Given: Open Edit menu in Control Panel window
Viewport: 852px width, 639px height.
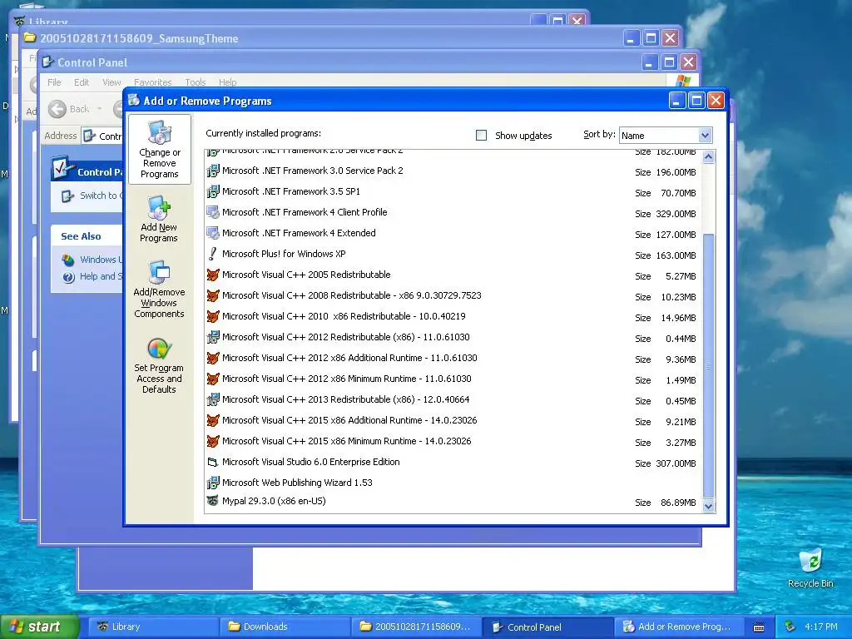Looking at the screenshot, I should point(82,82).
